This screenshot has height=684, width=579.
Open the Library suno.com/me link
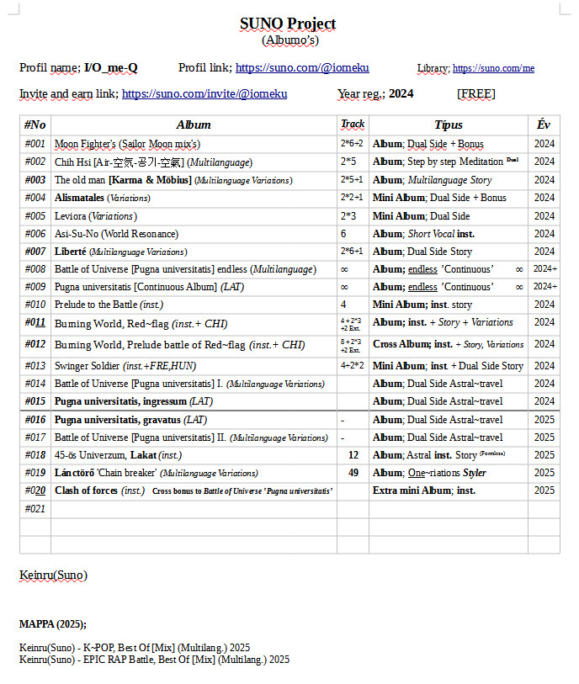pyautogui.click(x=493, y=68)
